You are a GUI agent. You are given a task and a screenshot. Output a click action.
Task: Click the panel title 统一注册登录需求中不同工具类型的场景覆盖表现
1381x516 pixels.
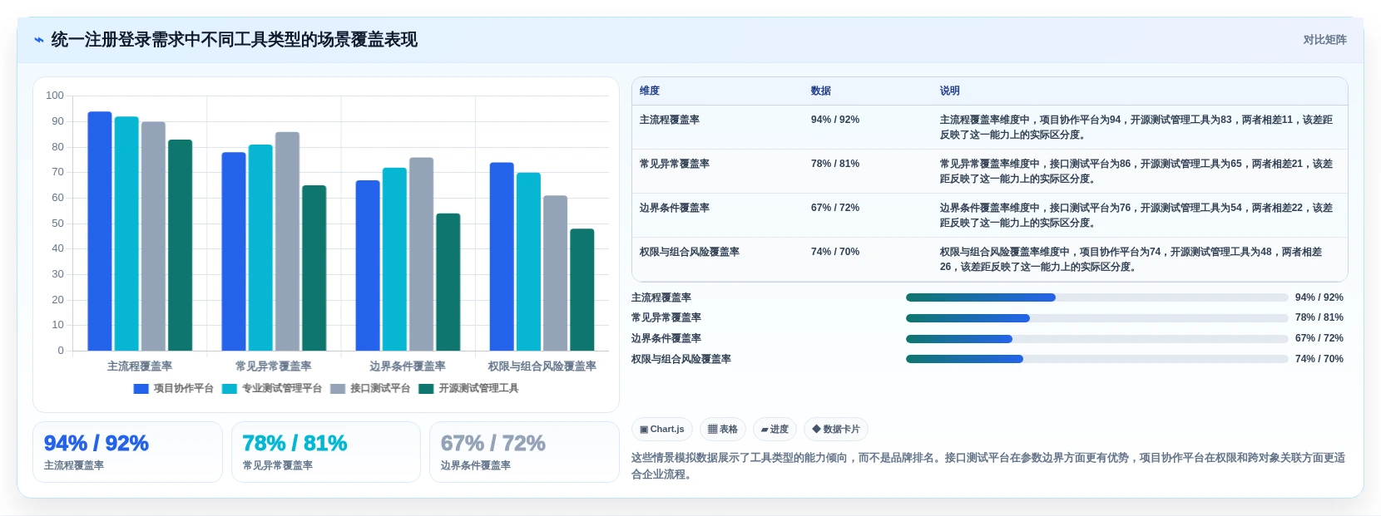235,40
